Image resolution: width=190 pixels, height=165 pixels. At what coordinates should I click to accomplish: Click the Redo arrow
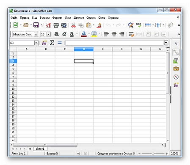(118, 25)
